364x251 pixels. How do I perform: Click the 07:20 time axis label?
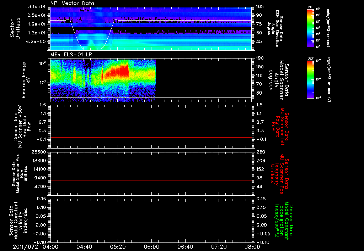click(219, 247)
